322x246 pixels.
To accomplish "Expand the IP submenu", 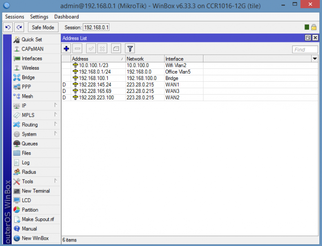I will (x=36, y=106).
